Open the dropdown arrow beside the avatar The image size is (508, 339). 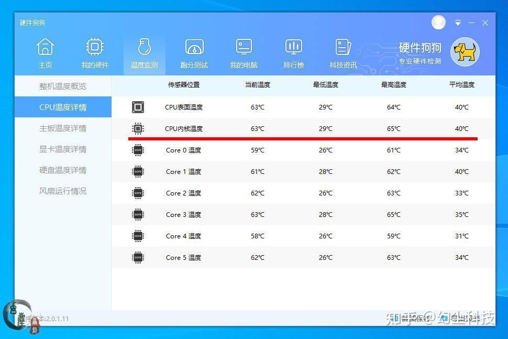[457, 23]
